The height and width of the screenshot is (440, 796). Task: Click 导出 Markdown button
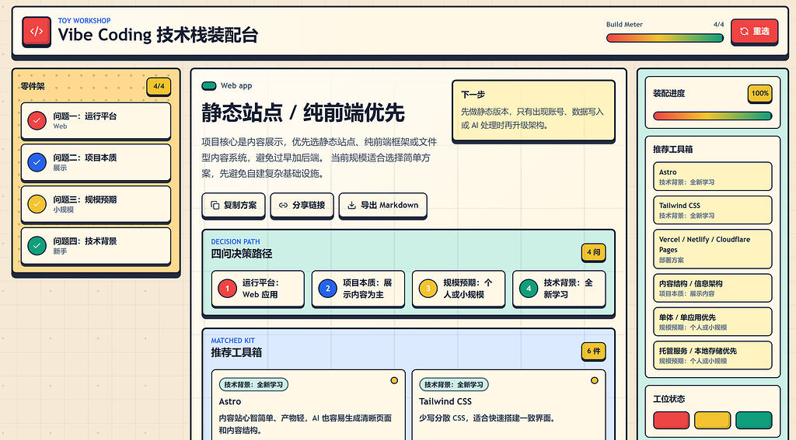pos(382,205)
